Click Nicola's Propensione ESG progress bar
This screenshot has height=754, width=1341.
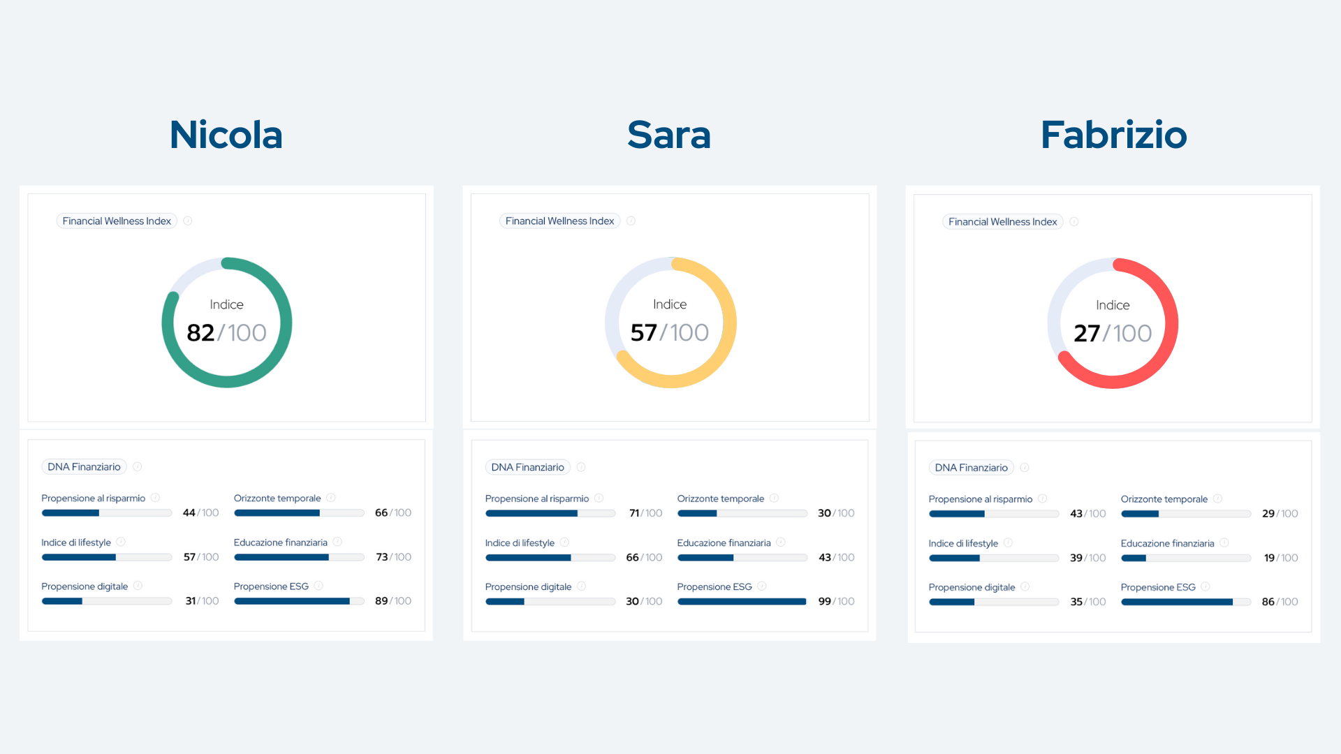299,601
